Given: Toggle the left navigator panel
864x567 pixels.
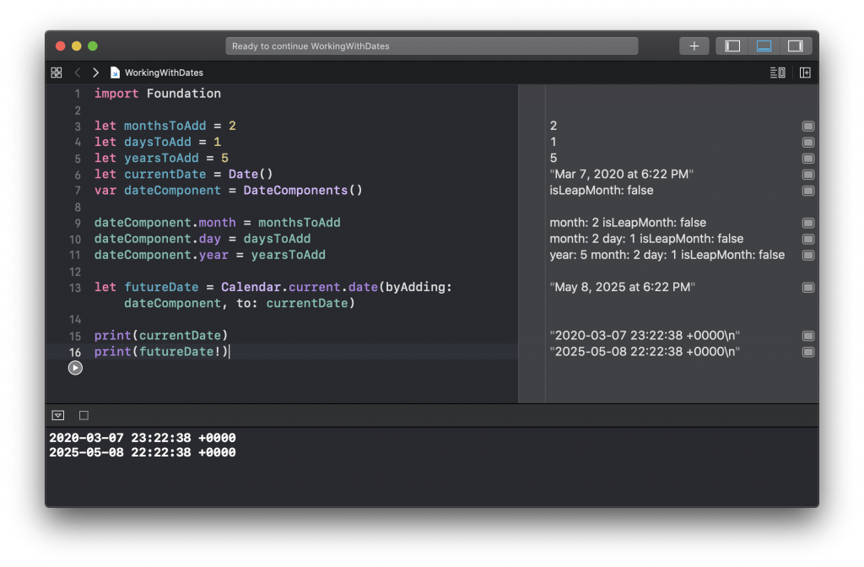Looking at the screenshot, I should coord(732,46).
